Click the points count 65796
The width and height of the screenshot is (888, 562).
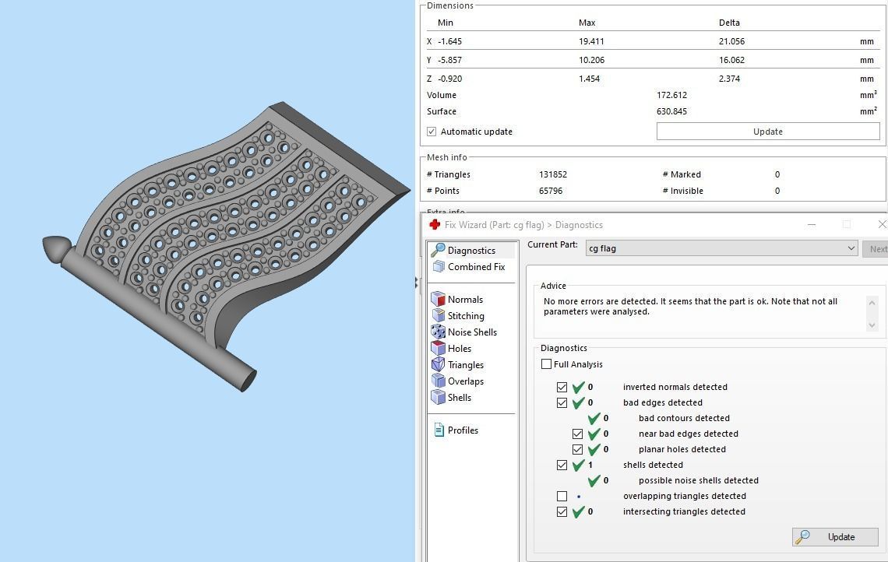click(x=551, y=191)
